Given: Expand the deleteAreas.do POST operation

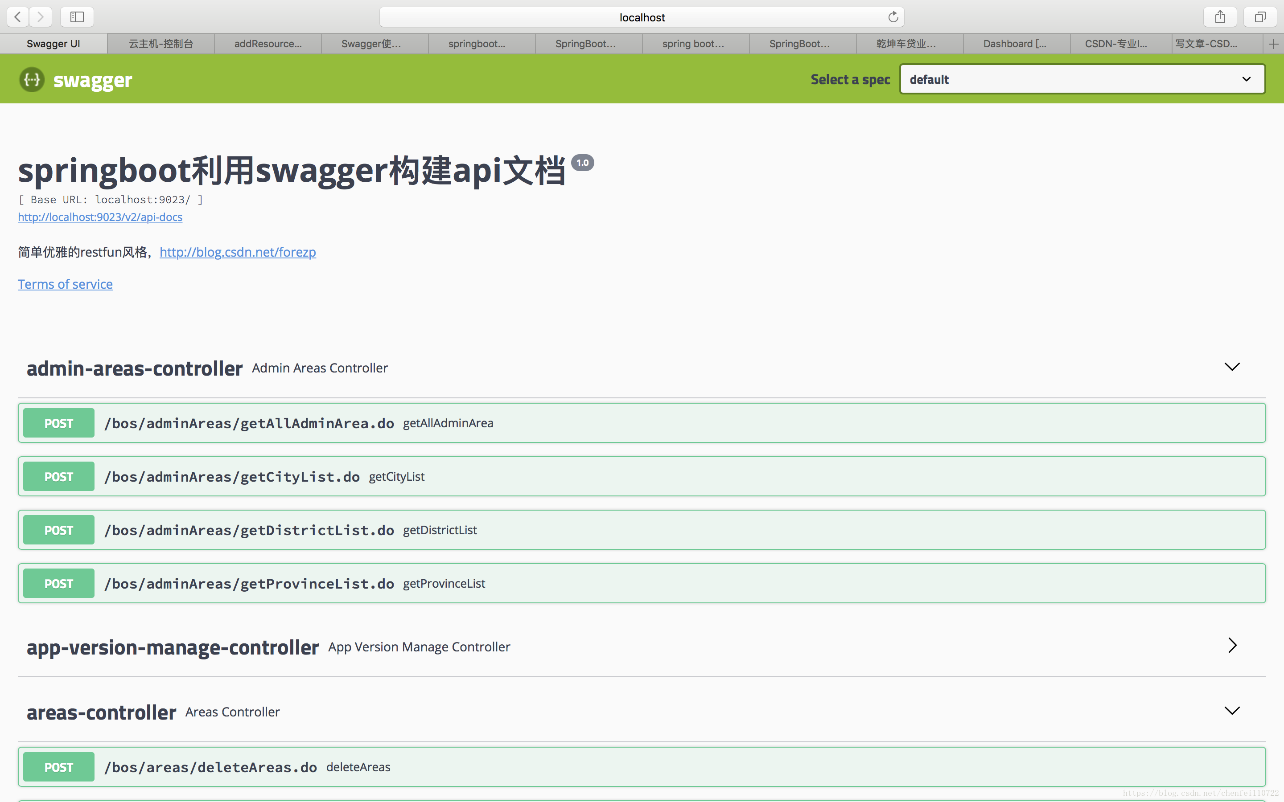Looking at the screenshot, I should coord(642,767).
